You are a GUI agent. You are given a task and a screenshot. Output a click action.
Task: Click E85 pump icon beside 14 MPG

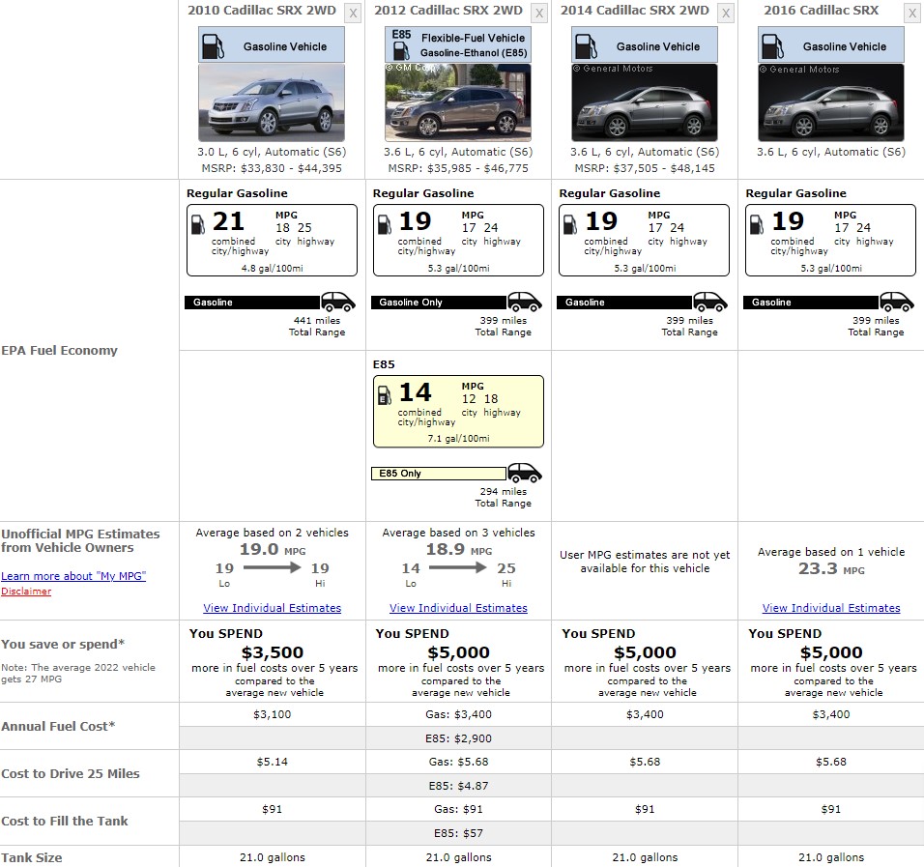click(385, 395)
